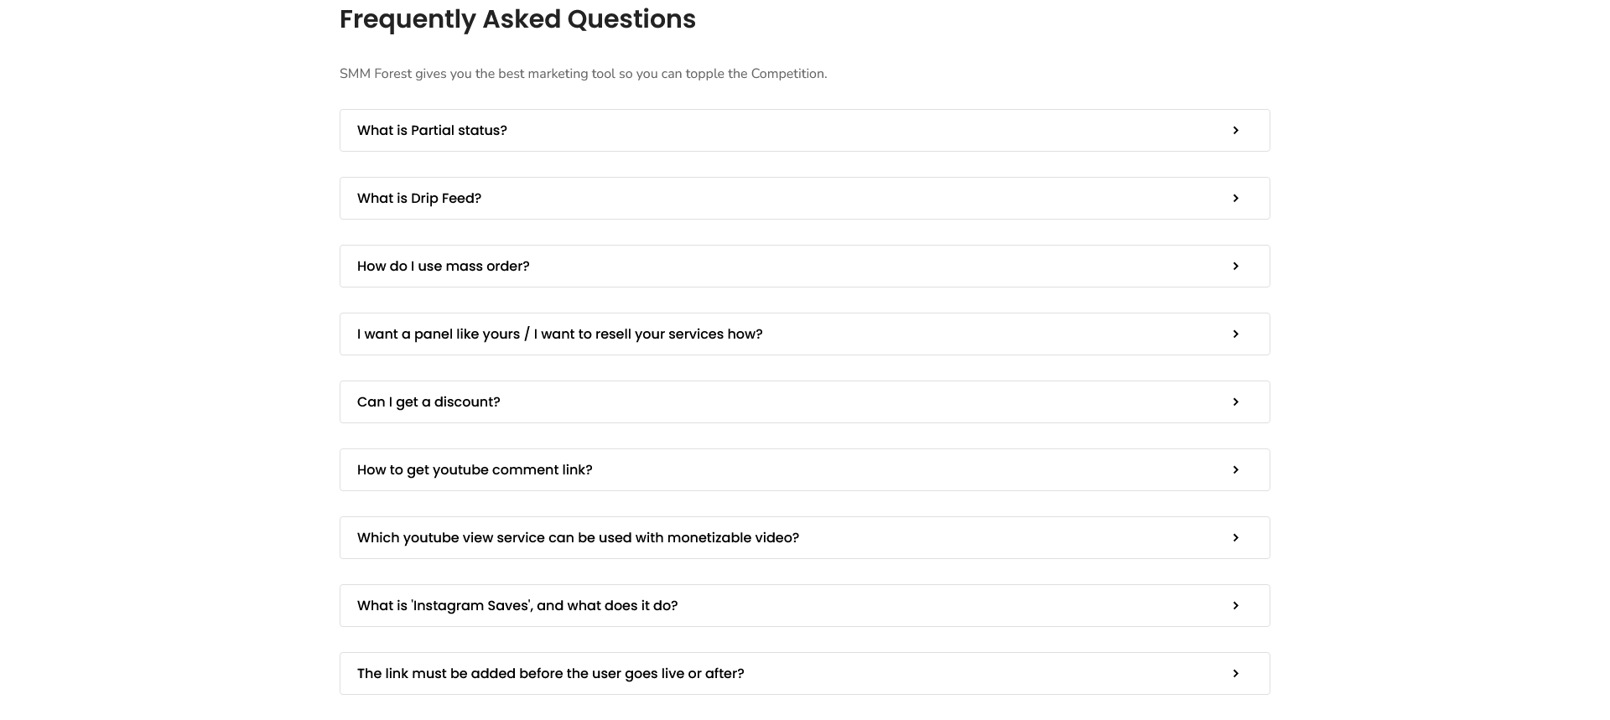This screenshot has width=1610, height=720.
Task: Click the arrow icon on the Instagram Saves row
Action: click(x=1235, y=605)
